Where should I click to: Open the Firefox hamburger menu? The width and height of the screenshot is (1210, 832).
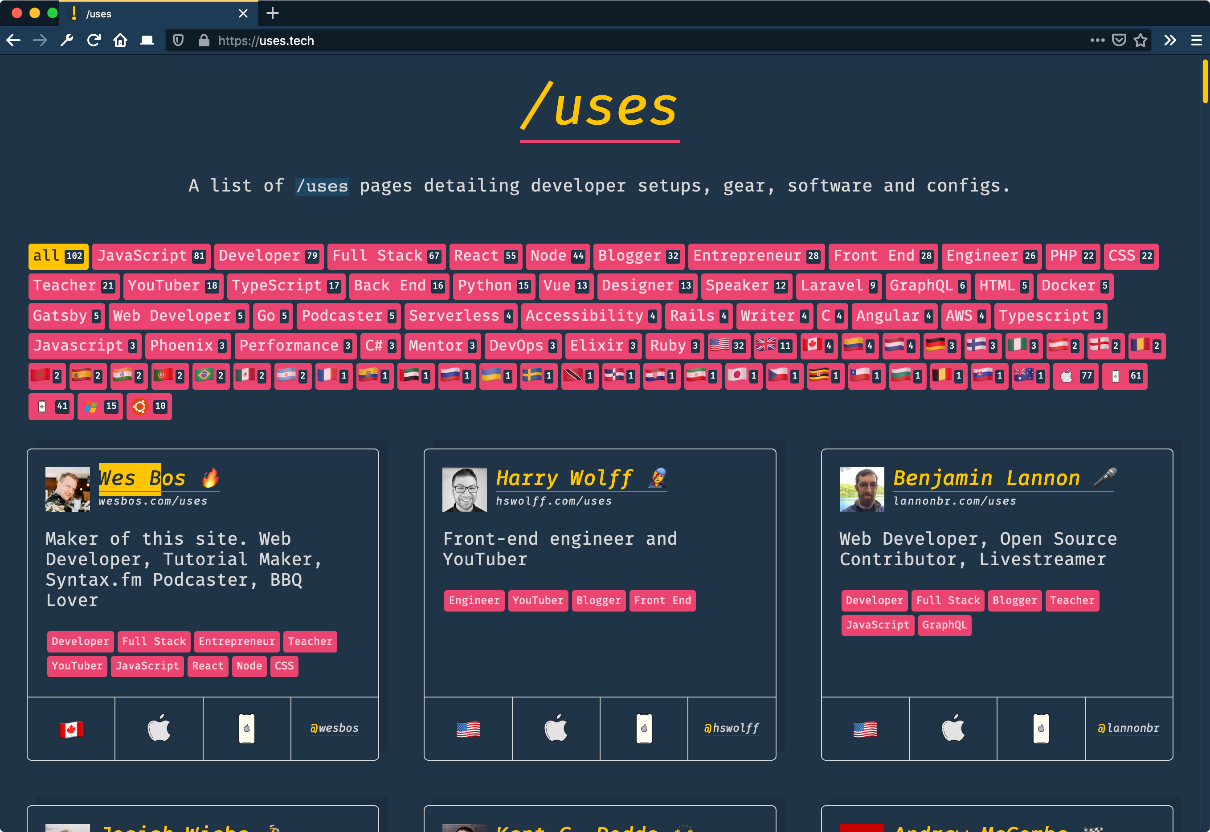[x=1197, y=40]
